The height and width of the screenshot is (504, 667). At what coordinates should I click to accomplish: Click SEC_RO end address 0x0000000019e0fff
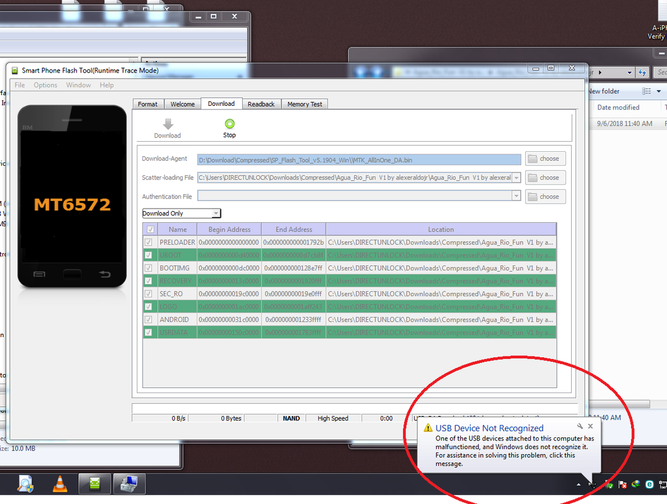click(294, 294)
